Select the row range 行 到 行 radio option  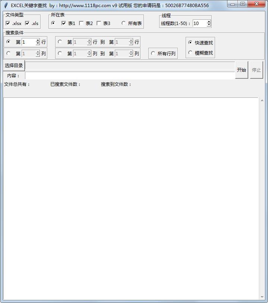tap(60, 41)
